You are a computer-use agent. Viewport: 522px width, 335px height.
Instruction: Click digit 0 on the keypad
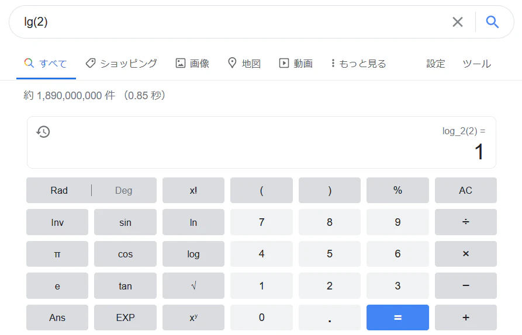point(261,317)
